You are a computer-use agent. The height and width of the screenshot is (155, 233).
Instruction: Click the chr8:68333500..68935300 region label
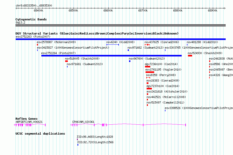(x=34, y=5)
